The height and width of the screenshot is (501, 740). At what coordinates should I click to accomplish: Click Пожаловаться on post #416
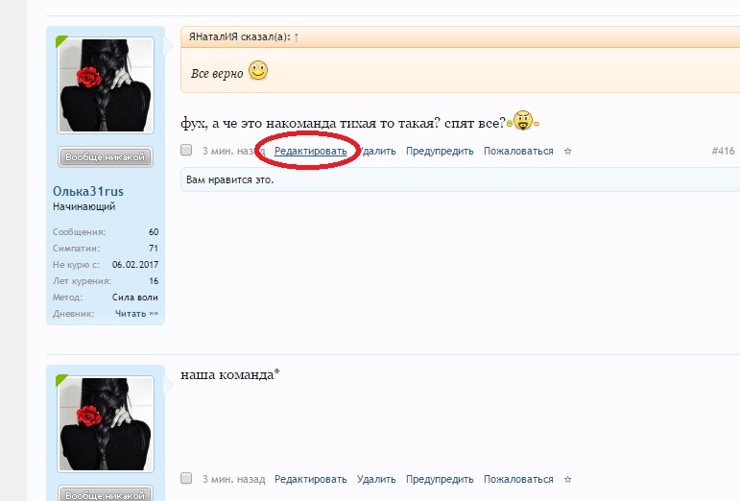(x=518, y=151)
